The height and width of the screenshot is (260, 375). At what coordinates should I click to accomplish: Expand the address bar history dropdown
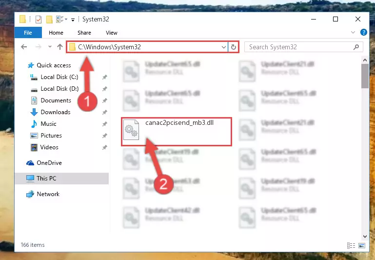224,47
